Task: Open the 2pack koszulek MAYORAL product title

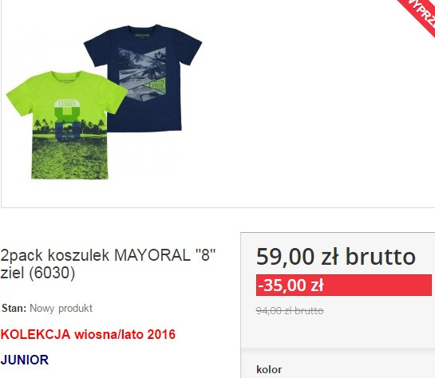Action: coord(108,264)
